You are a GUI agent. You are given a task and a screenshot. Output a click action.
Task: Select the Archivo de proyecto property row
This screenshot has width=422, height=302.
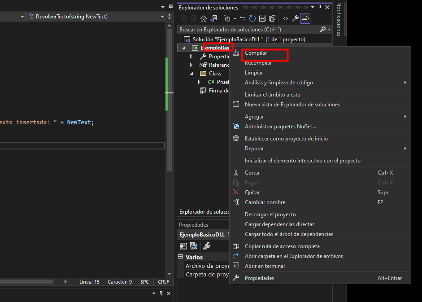click(207, 266)
